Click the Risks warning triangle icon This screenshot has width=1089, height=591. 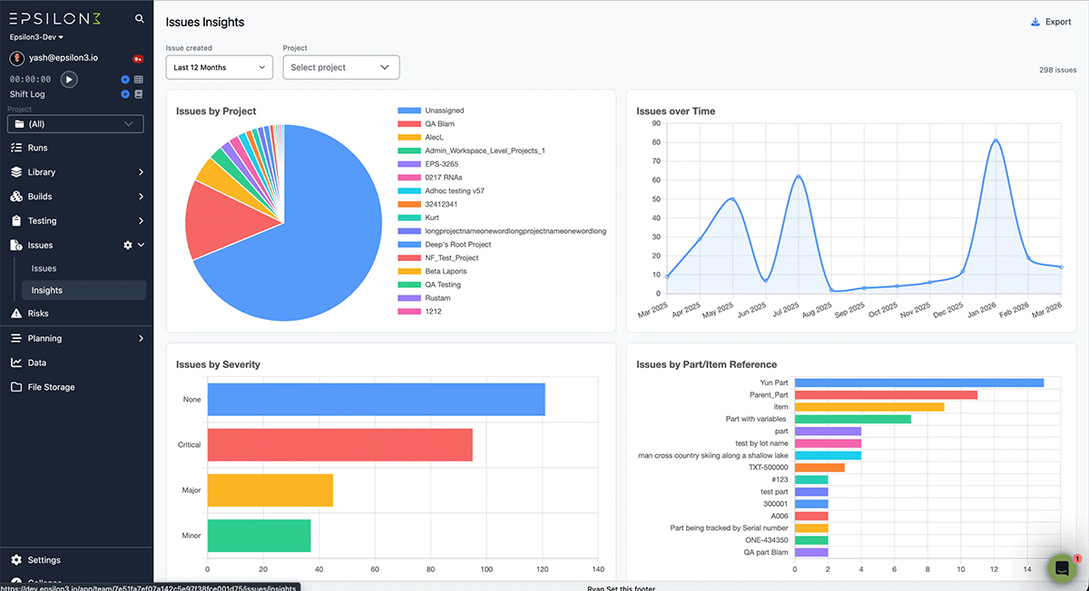pyautogui.click(x=16, y=314)
